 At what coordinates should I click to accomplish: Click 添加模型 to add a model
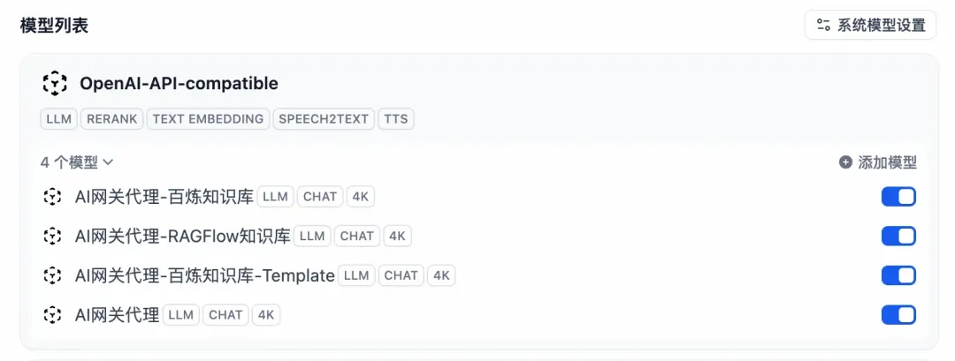878,162
